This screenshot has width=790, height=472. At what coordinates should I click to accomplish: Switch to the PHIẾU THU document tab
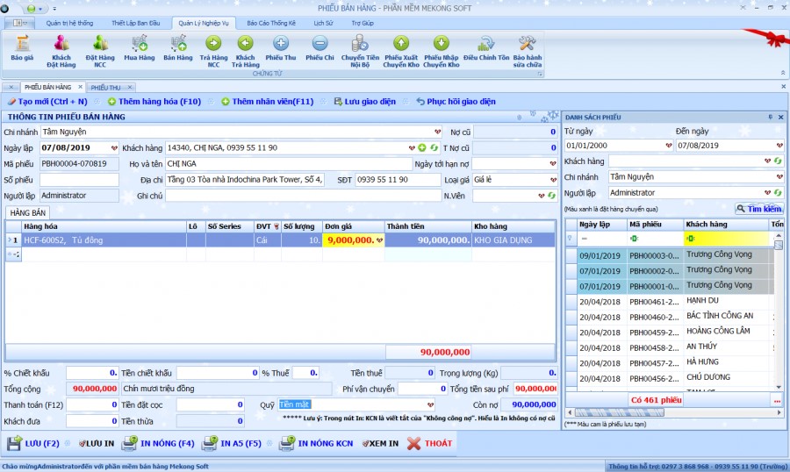106,88
